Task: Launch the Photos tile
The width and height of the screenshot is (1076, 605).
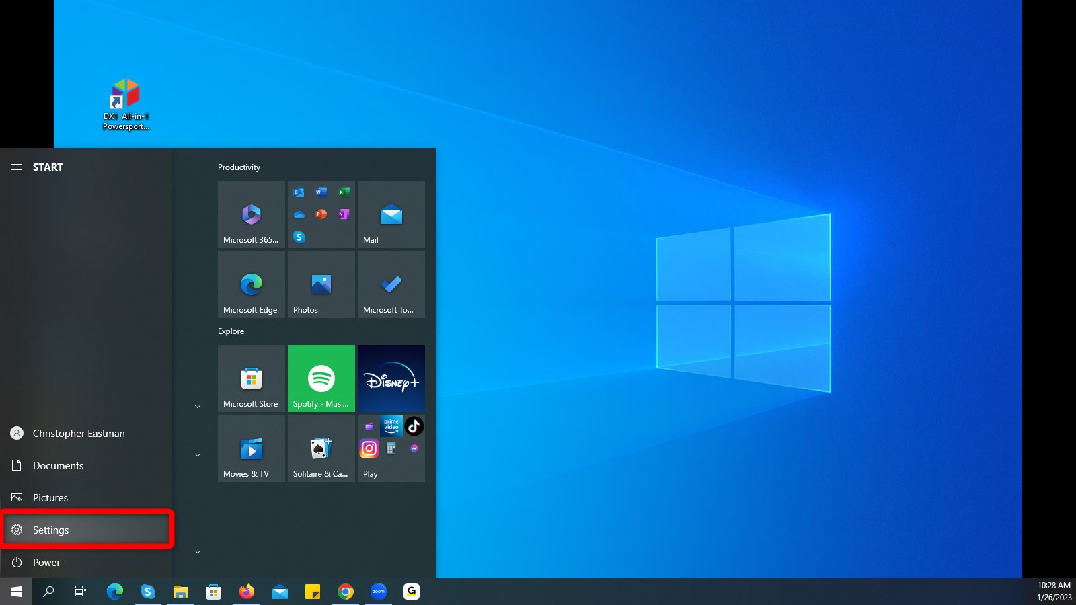Action: [321, 284]
